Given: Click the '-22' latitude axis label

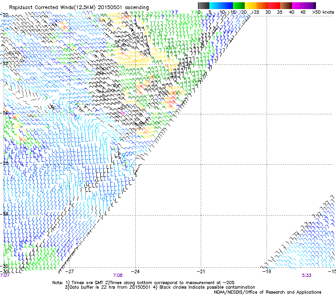Looking at the screenshot, I should coord(4,63).
